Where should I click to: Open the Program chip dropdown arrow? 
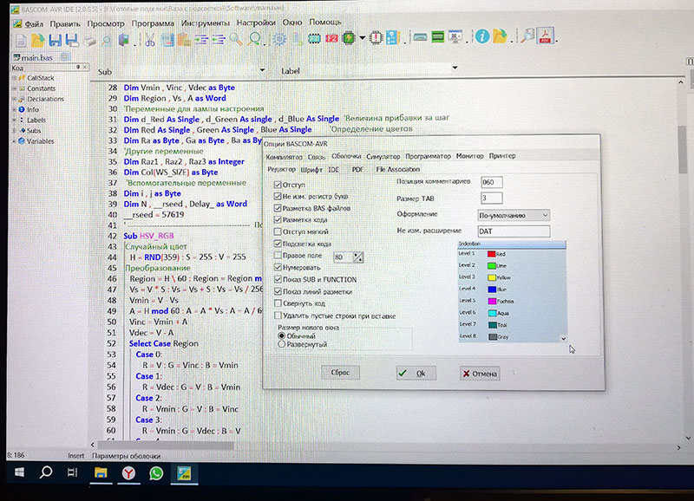point(362,38)
